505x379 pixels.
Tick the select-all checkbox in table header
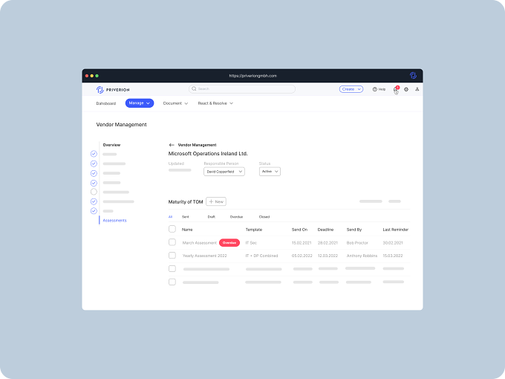point(172,229)
